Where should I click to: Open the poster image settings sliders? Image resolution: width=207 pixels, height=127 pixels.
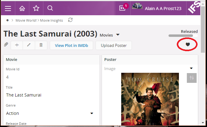coord(192,78)
